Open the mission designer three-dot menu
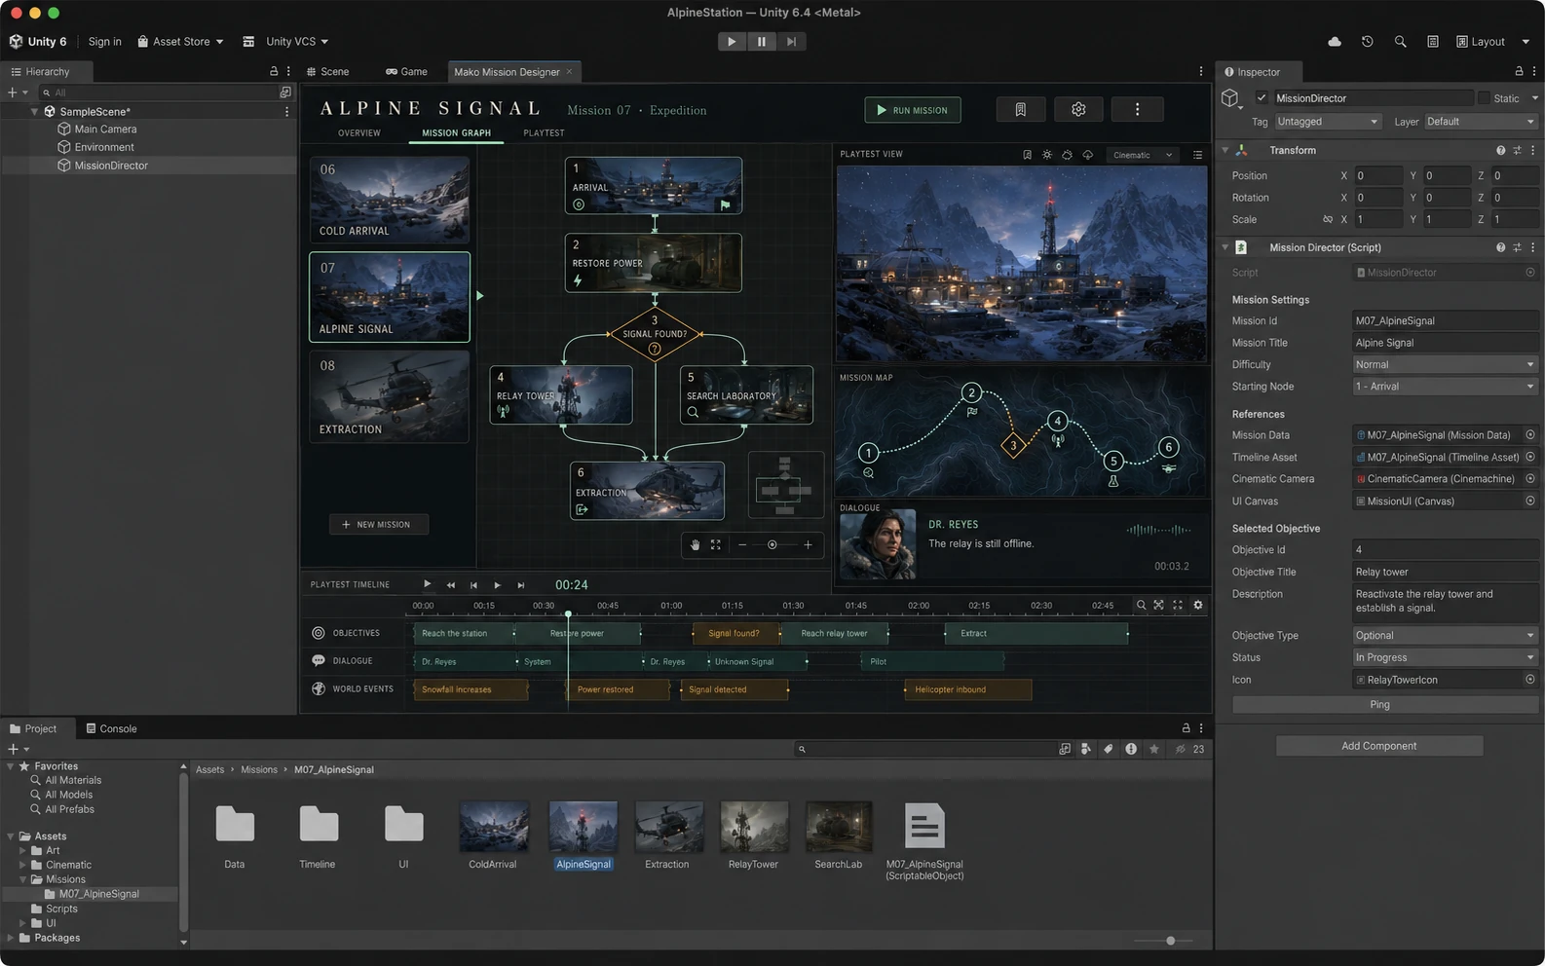The width and height of the screenshot is (1545, 966). (x=1137, y=110)
